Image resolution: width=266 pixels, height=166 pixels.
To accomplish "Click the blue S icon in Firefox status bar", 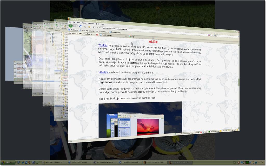I will tap(203, 132).
